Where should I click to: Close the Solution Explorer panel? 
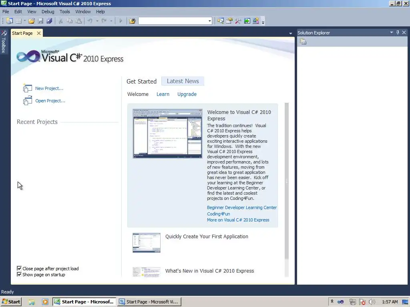click(x=404, y=32)
